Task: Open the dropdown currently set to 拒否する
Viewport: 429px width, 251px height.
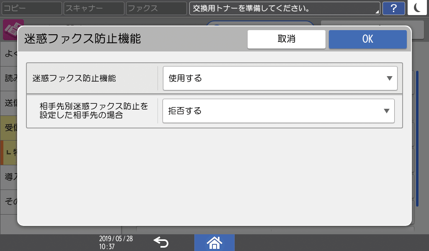Action: tap(279, 111)
